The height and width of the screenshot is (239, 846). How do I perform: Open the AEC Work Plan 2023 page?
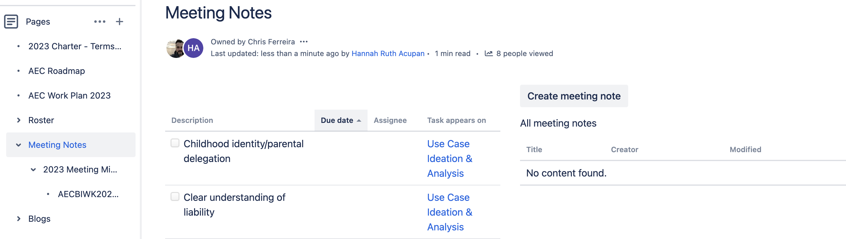[69, 95]
